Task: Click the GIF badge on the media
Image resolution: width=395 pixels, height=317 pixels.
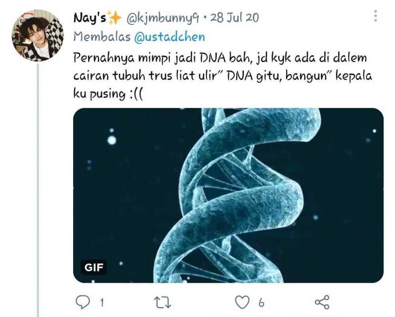Action: [x=94, y=267]
